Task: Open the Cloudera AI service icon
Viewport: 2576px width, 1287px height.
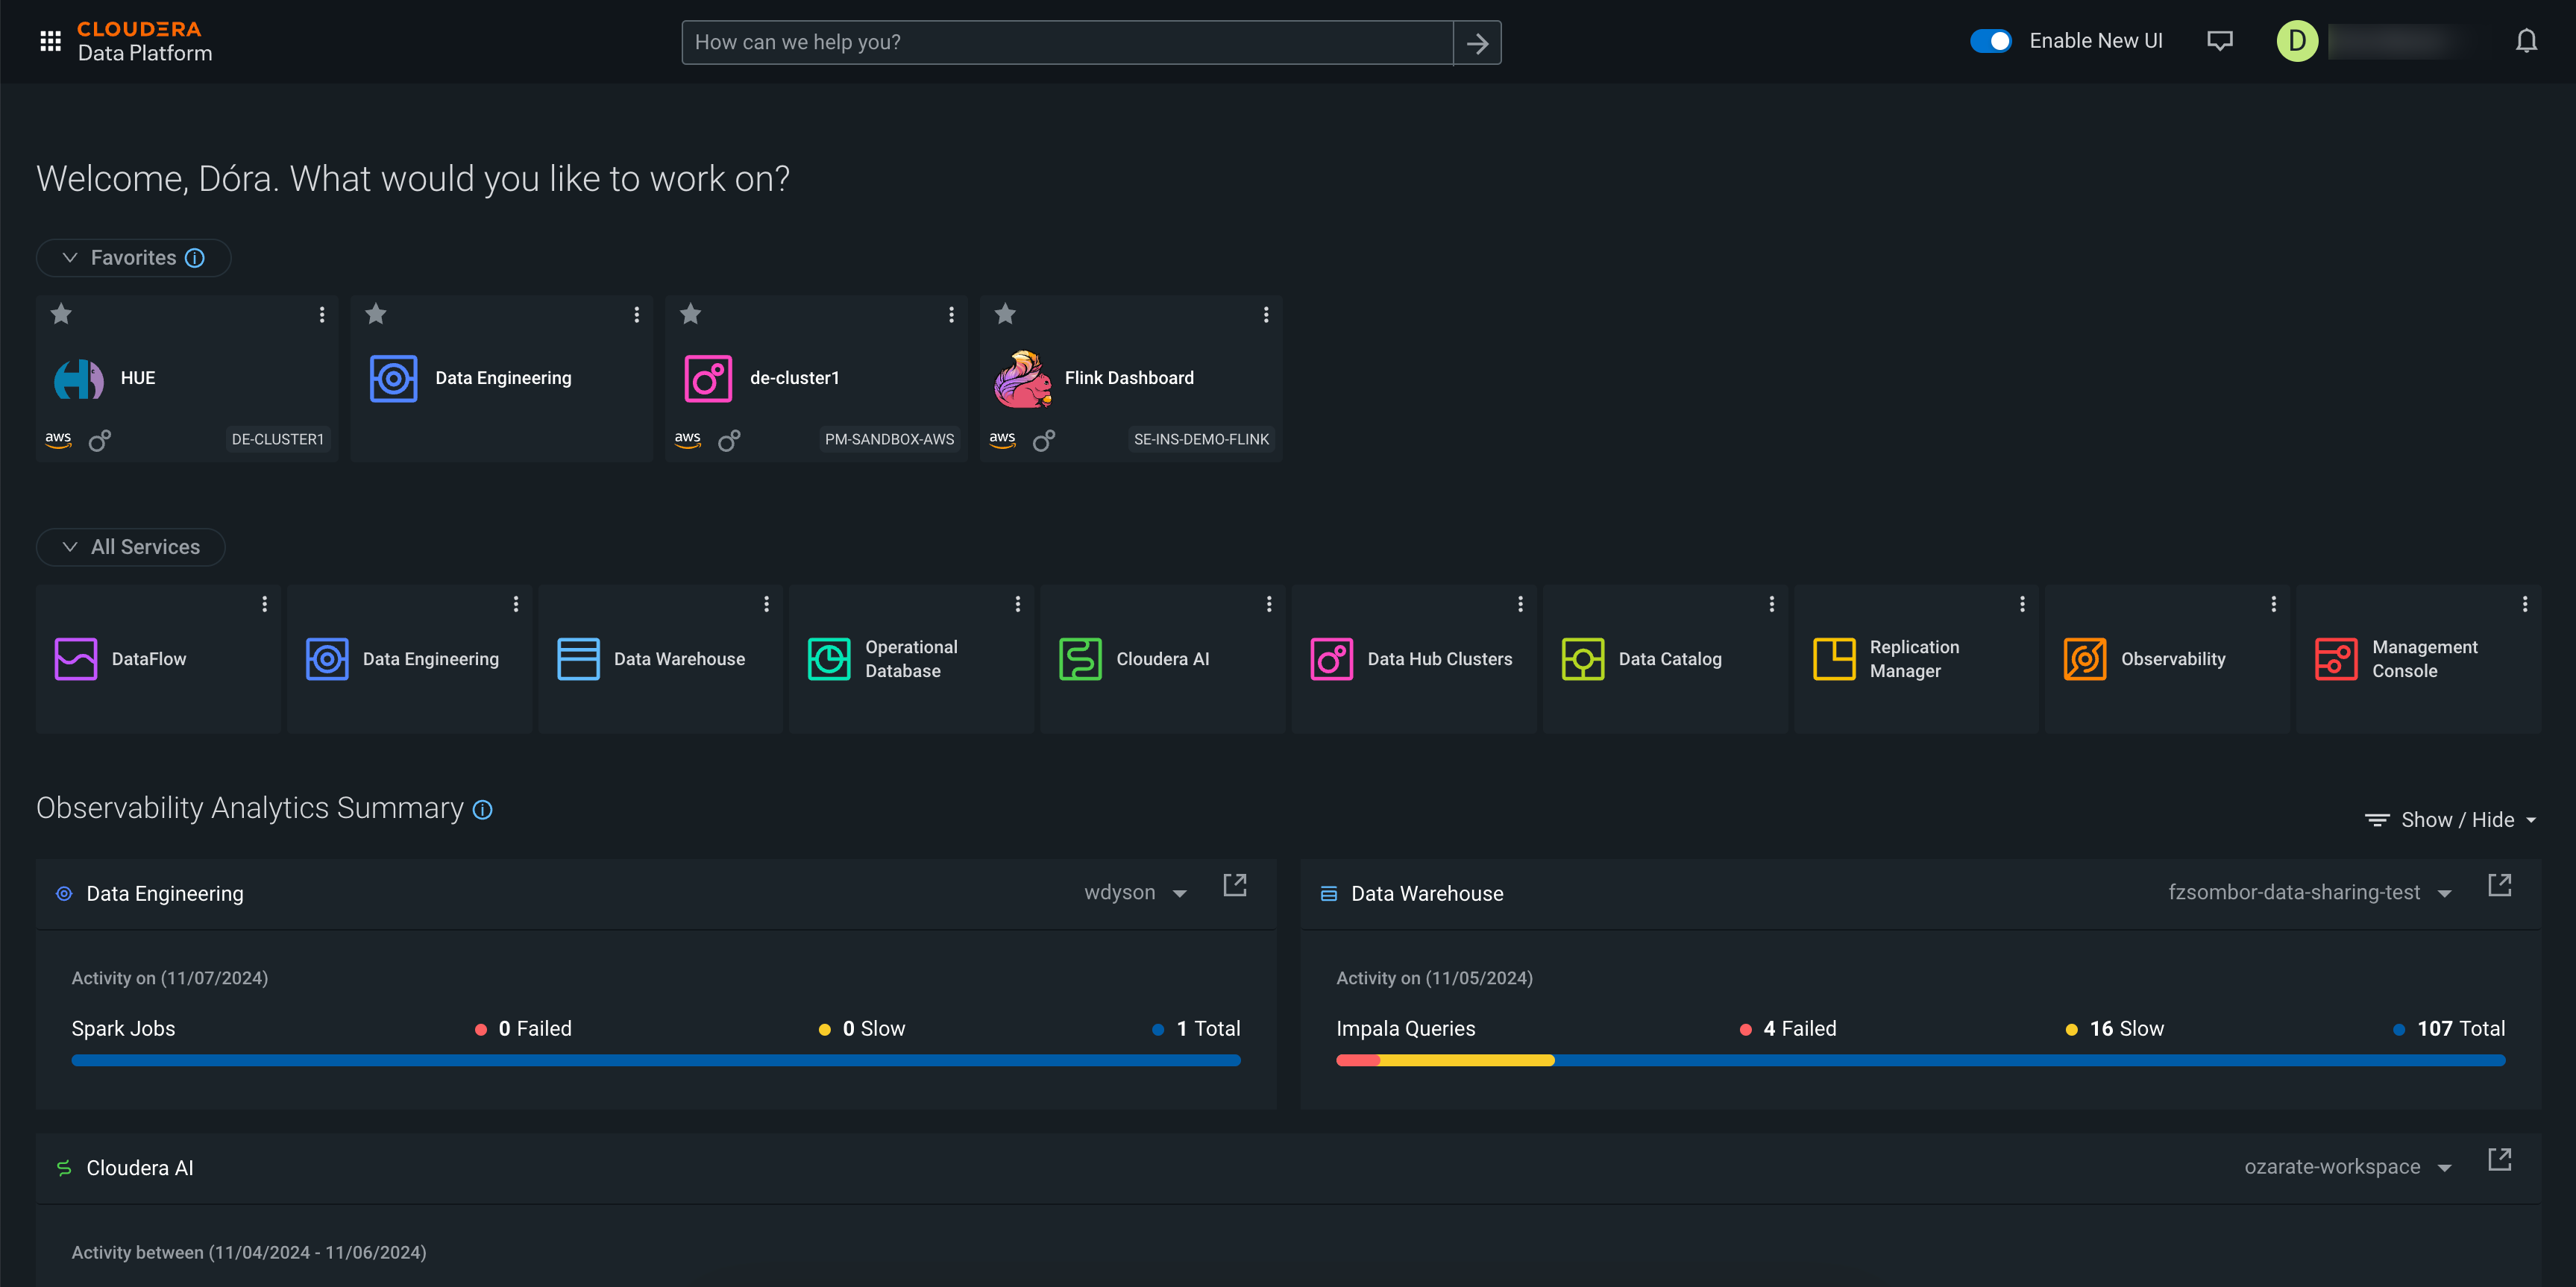Action: pyautogui.click(x=1079, y=657)
